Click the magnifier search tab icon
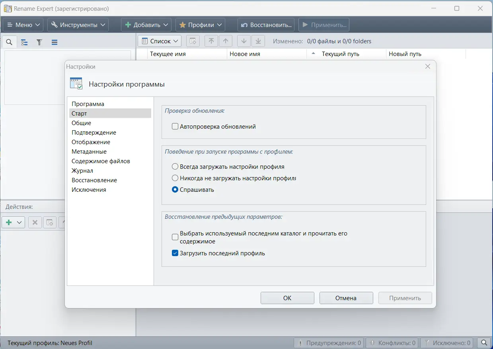The image size is (493, 349). pos(9,42)
